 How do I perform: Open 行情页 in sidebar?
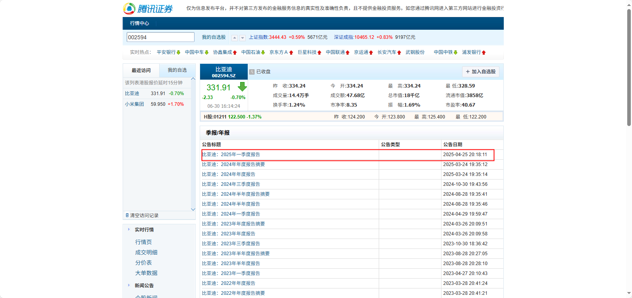pos(143,242)
